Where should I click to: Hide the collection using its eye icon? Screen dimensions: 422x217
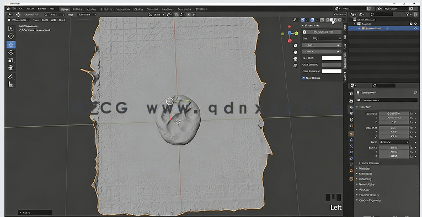416,24
